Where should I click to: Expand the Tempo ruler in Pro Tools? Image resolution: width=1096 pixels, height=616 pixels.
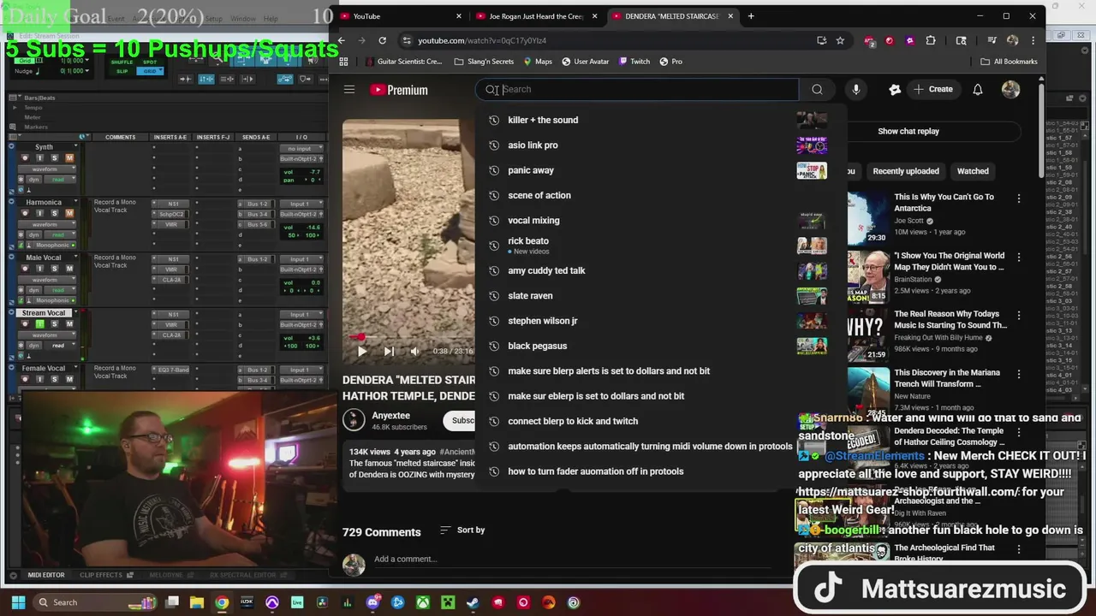point(15,108)
